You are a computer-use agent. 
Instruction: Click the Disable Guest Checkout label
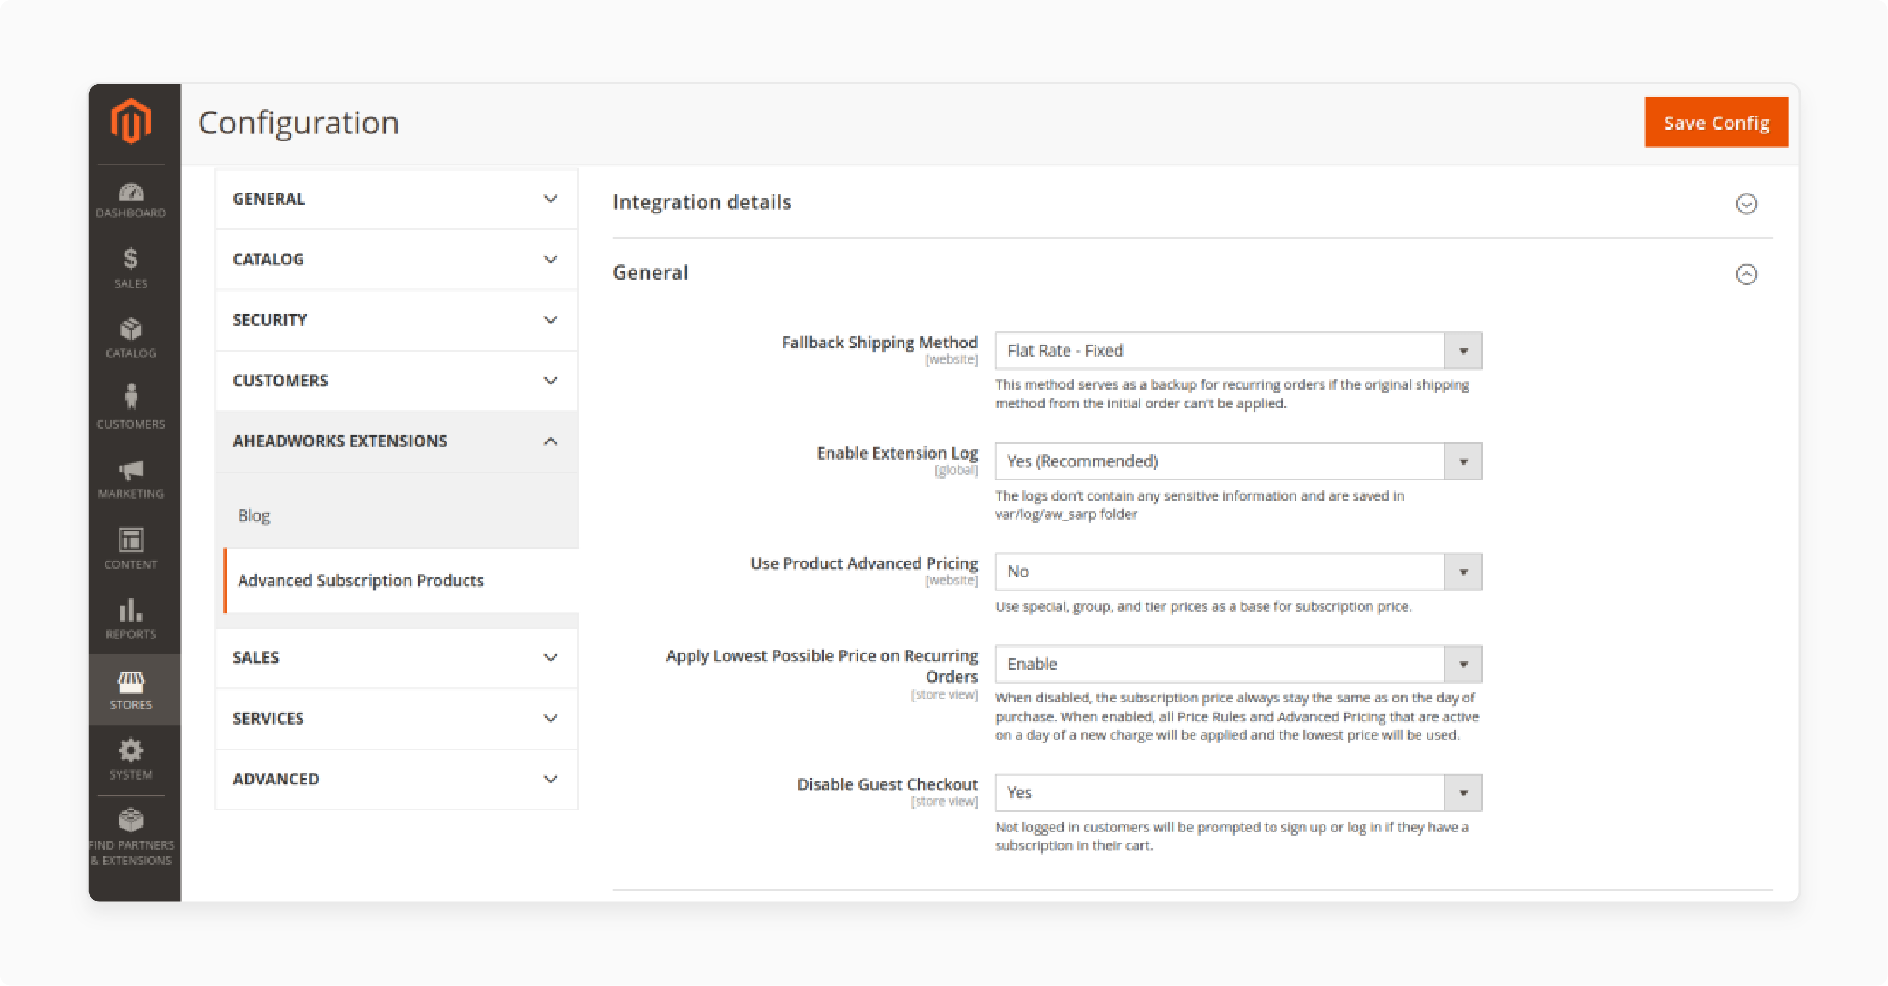[888, 784]
